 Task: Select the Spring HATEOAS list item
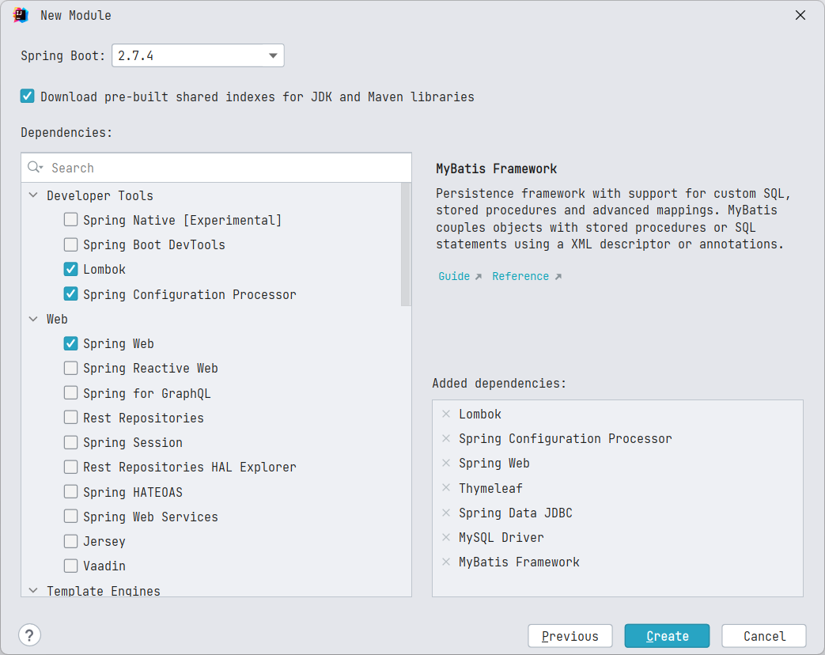coord(132,492)
